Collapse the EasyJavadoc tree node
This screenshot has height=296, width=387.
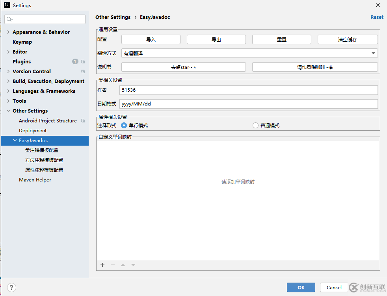pos(15,140)
